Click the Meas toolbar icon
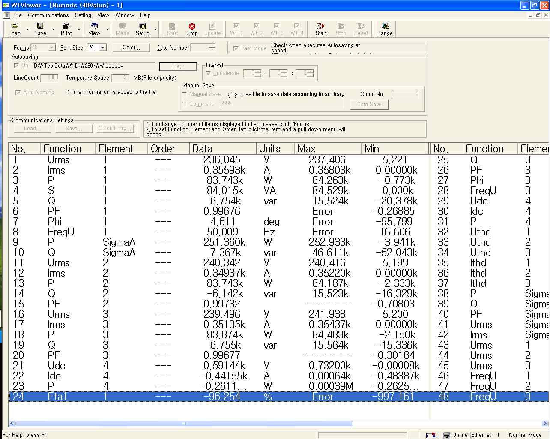Viewport: 550px width, 439px height. 122,29
